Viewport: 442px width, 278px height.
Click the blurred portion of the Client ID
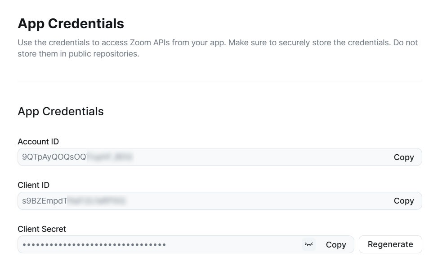click(x=96, y=201)
